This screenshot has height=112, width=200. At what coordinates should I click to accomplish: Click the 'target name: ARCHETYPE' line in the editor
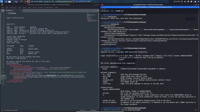16,37
